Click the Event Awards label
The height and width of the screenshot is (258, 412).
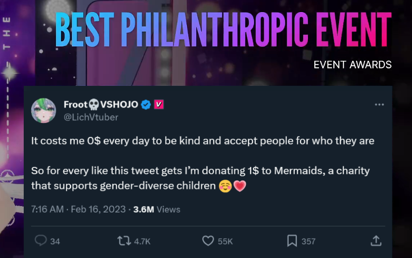point(352,65)
